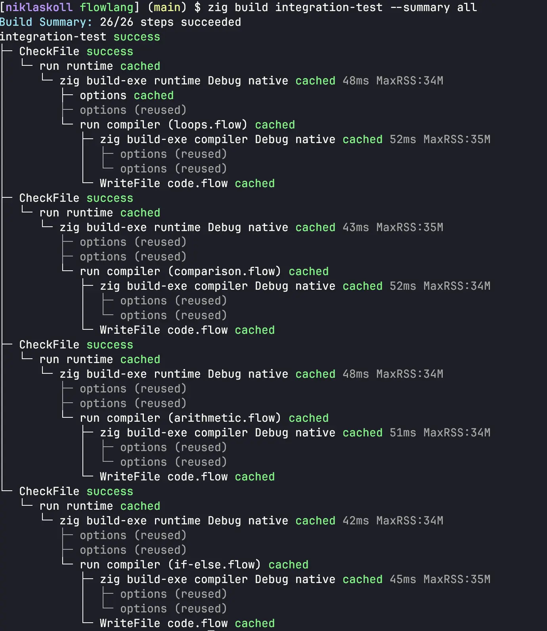The height and width of the screenshot is (631, 547).
Task: Select the run compiler (comparison.flow) step
Action: 180,272
